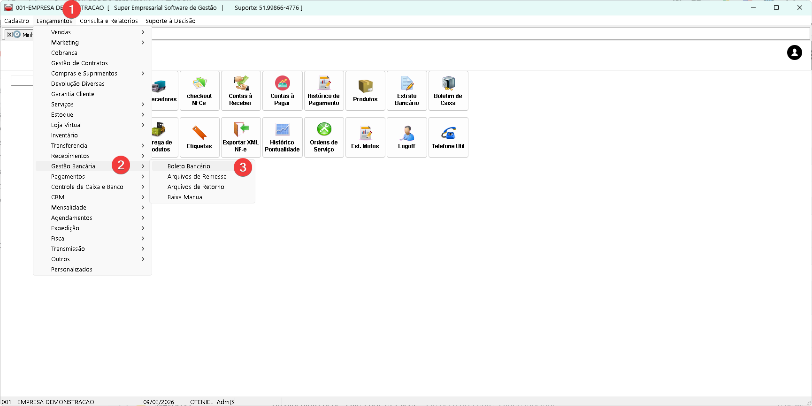Viewport: 812px width, 406px height.
Task: Open the Extrato Bancário icon
Action: coord(407,90)
